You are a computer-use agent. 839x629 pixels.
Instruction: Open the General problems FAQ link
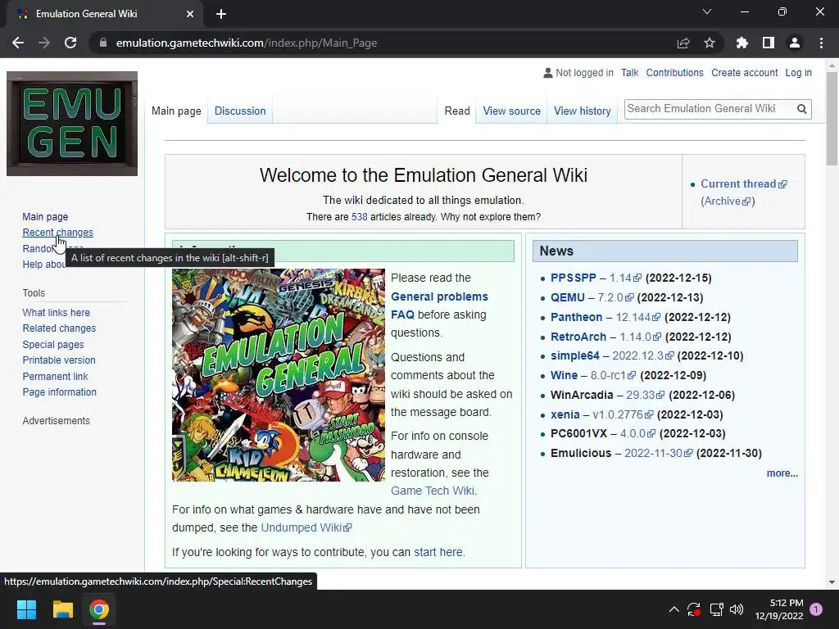point(439,305)
